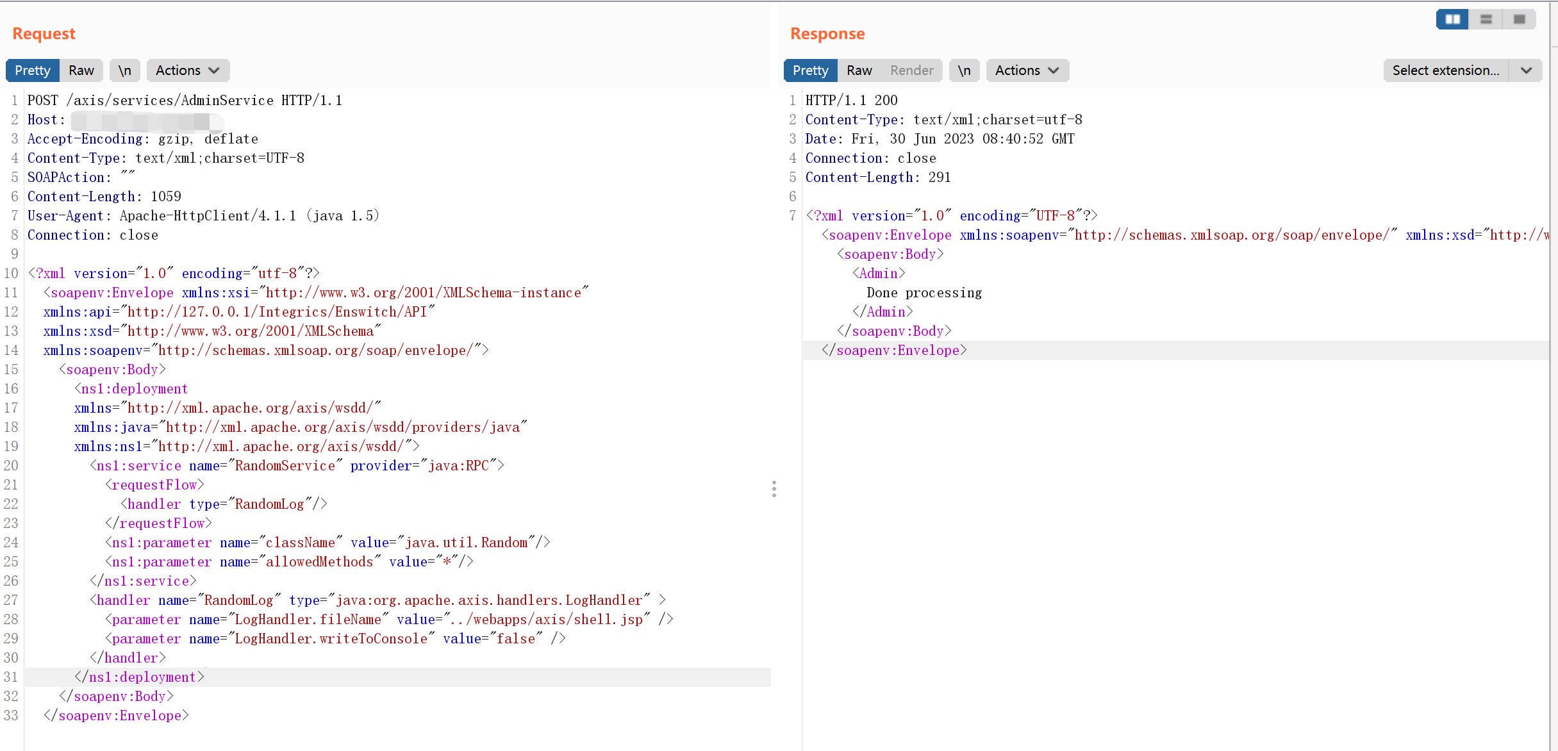Switch Request view to Raw tab
The image size is (1558, 751).
81,70
